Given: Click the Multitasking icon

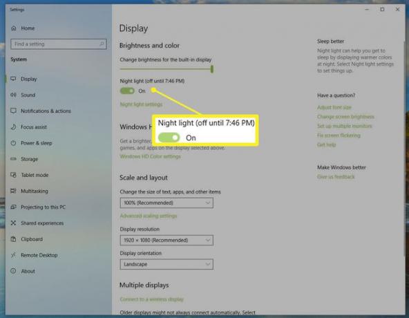Looking at the screenshot, I should pyautogui.click(x=13, y=191).
